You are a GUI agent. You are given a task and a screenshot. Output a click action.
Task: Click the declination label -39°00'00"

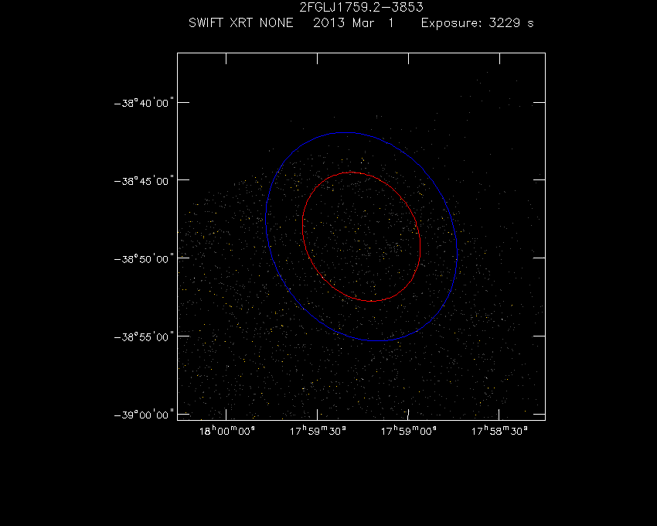144,415
